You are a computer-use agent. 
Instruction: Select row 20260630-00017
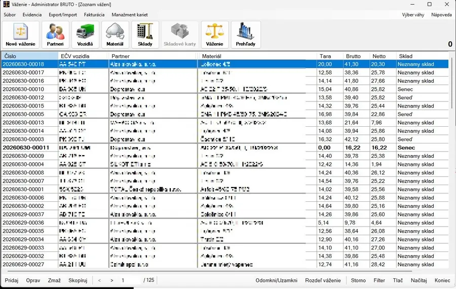point(225,73)
